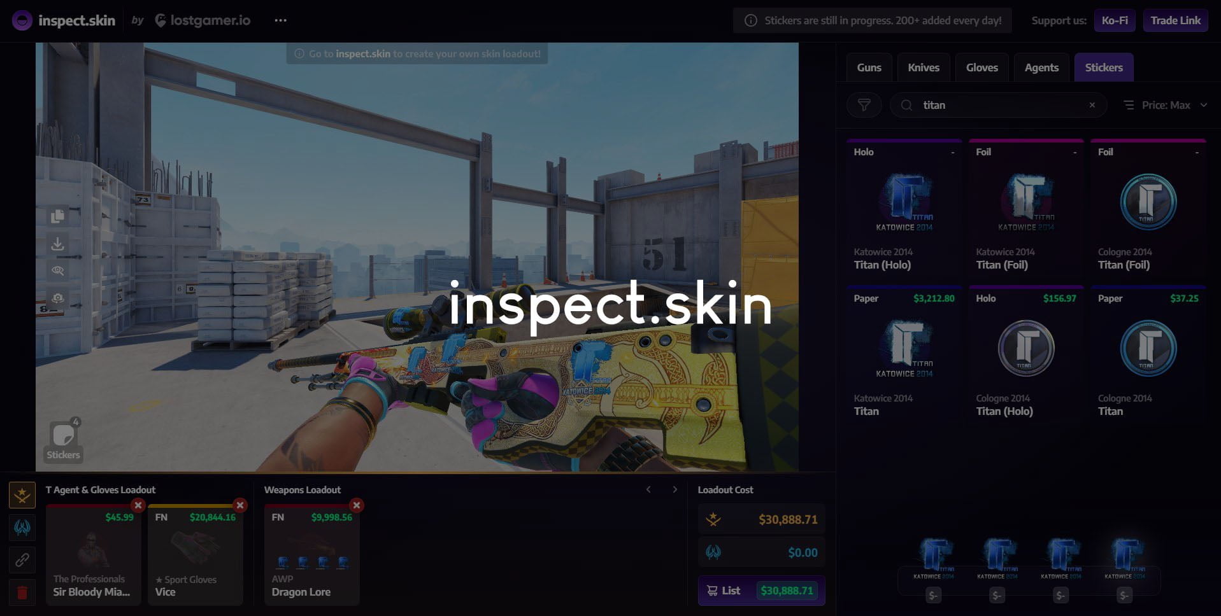Go to next weapons loadout page

pyautogui.click(x=675, y=489)
